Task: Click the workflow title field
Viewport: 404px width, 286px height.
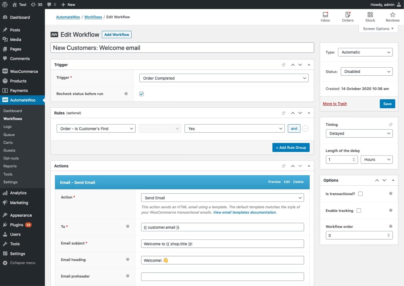Action: (x=182, y=47)
